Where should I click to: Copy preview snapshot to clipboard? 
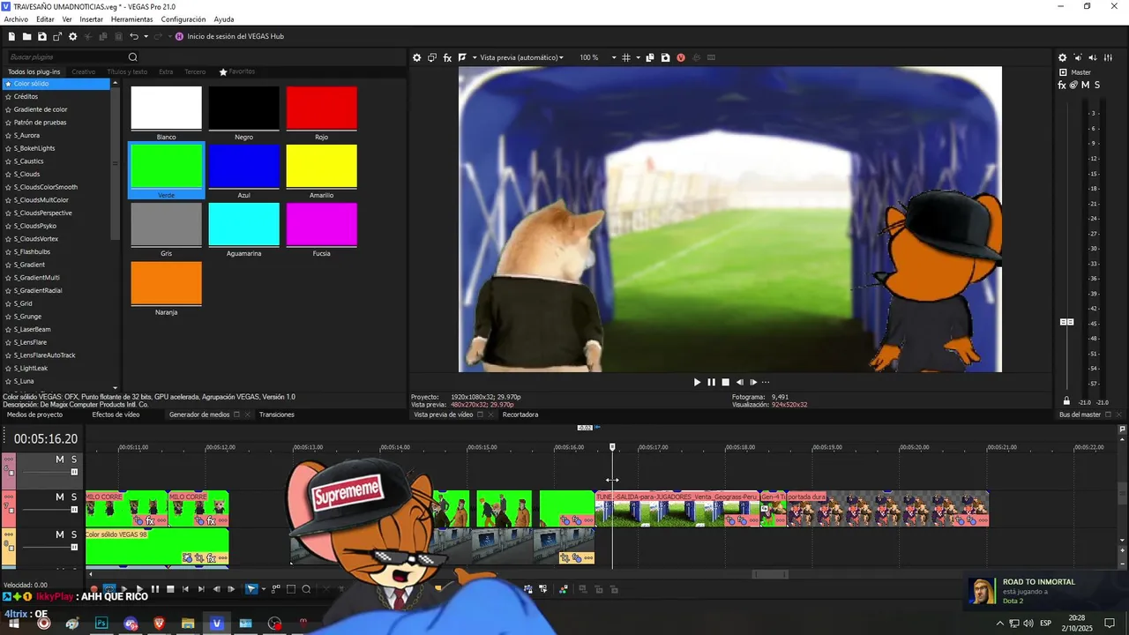tap(650, 57)
